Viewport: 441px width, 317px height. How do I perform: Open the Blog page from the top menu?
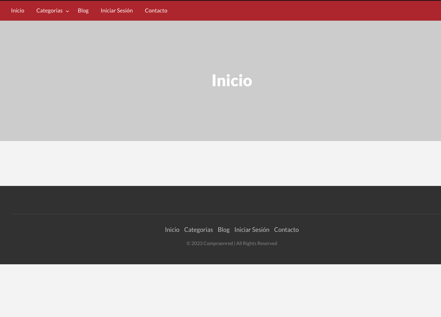point(83,11)
